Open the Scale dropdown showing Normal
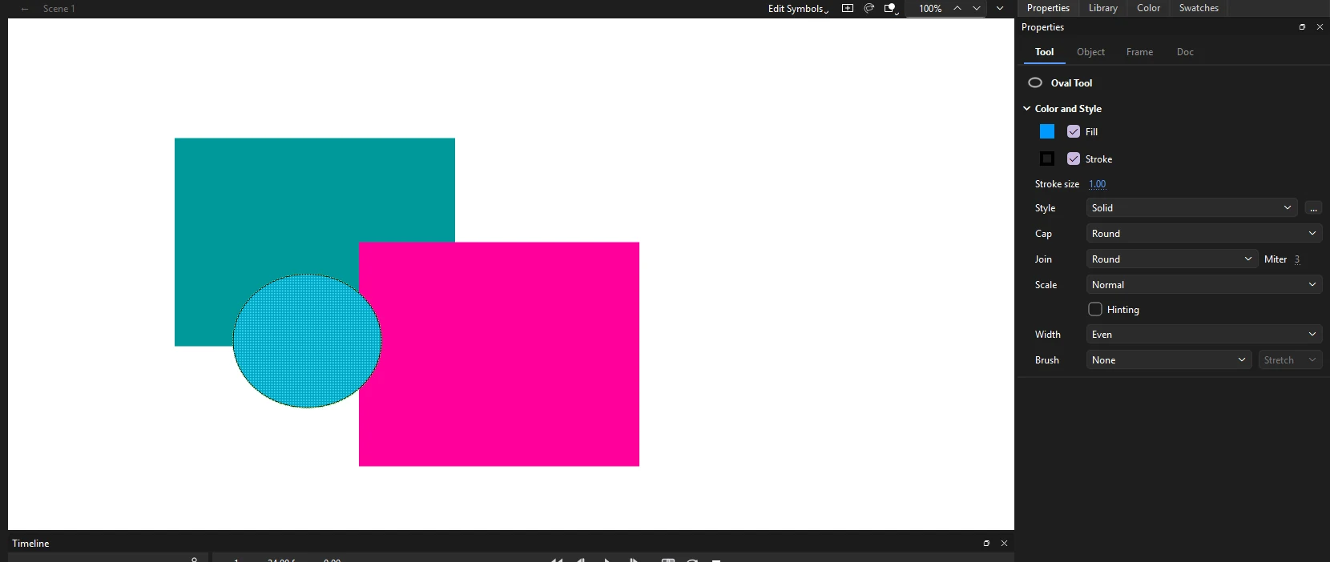1330x562 pixels. click(1204, 285)
